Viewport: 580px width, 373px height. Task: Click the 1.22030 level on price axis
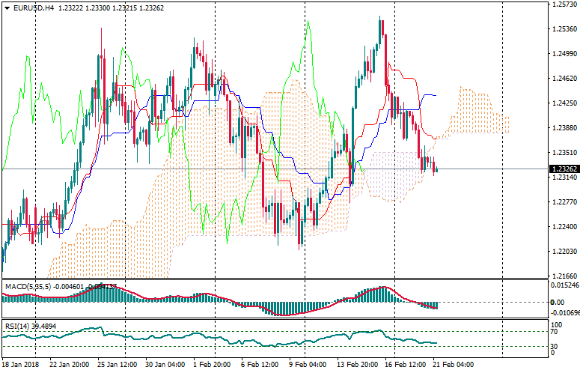click(x=563, y=252)
